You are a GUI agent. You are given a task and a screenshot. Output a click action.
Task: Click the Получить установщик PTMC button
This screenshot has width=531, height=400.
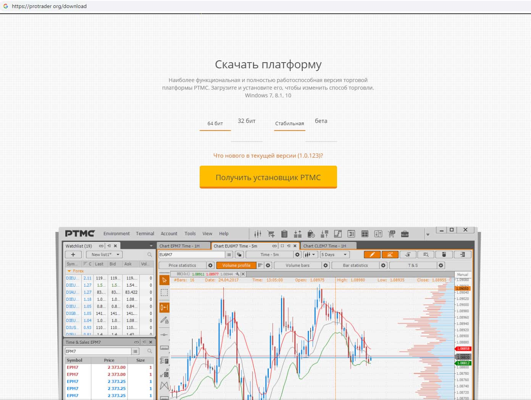pyautogui.click(x=268, y=177)
